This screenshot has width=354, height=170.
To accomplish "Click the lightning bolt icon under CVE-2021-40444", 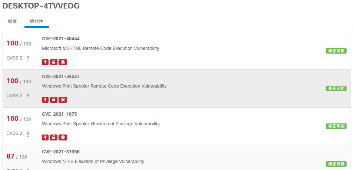I will coord(45,62).
